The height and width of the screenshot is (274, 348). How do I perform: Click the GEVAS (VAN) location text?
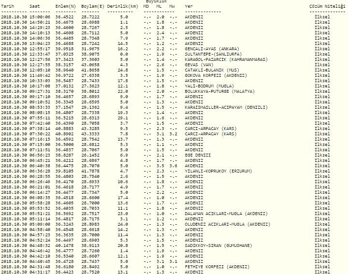199,65
